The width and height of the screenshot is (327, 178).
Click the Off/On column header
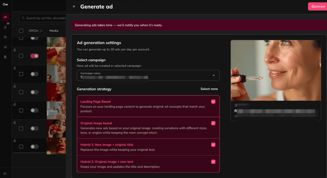[x=33, y=31]
